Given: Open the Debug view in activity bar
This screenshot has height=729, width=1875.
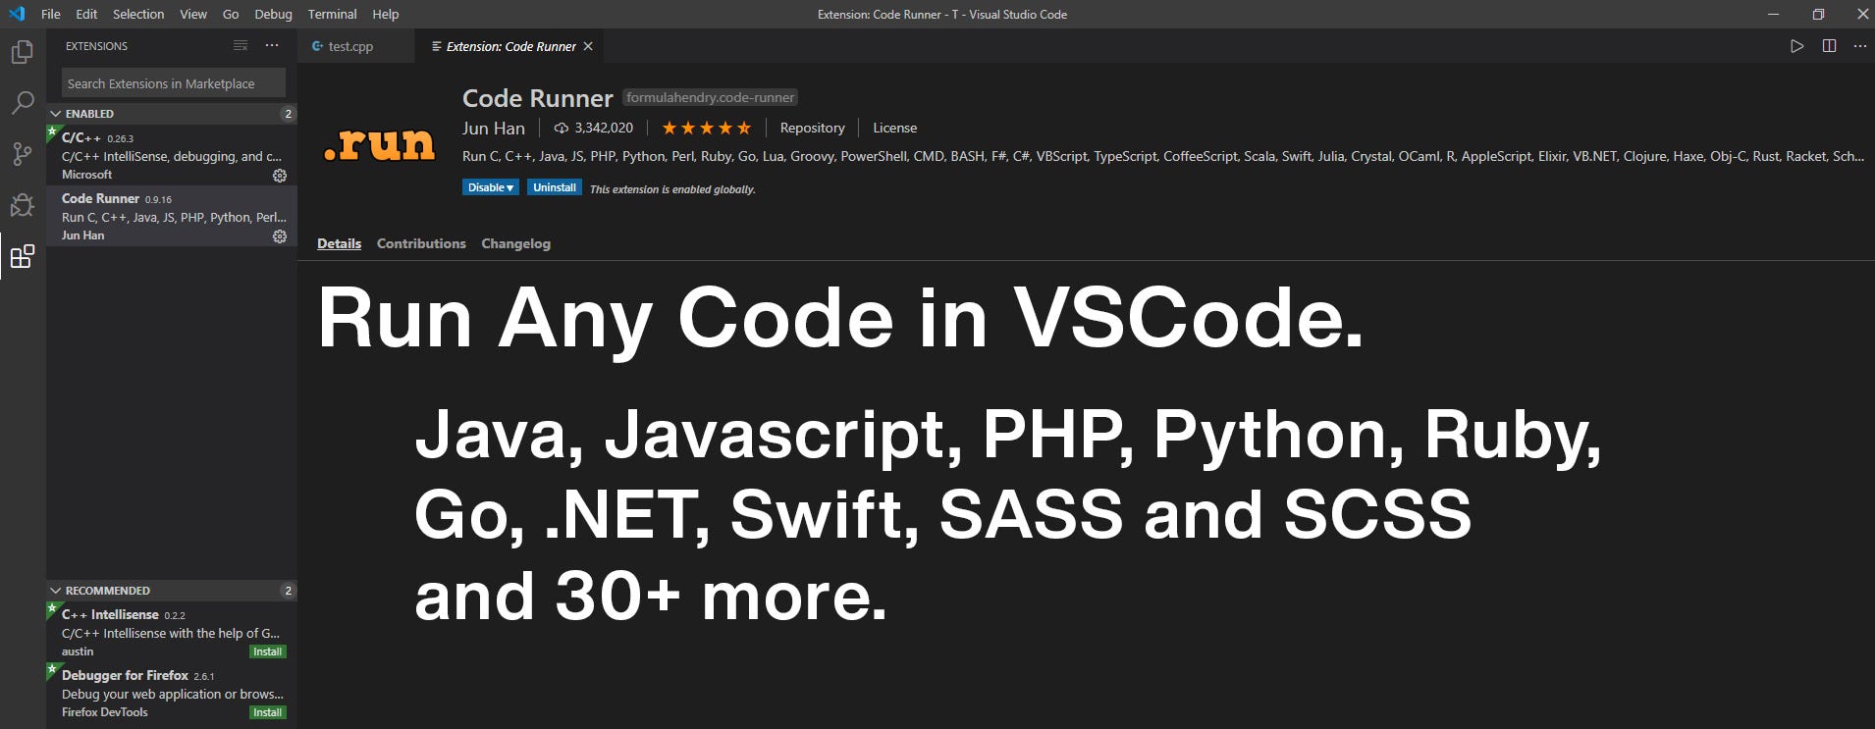Looking at the screenshot, I should [22, 205].
